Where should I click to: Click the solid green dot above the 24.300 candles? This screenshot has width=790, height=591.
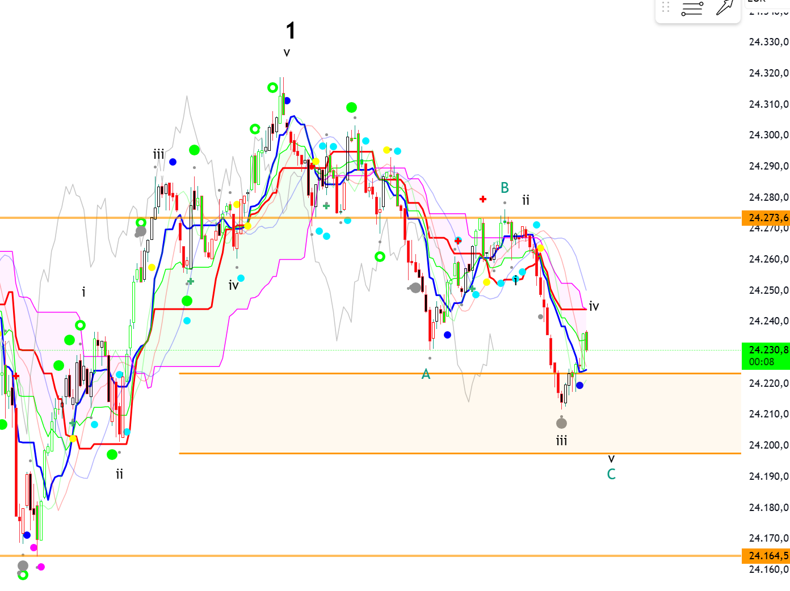click(x=351, y=107)
